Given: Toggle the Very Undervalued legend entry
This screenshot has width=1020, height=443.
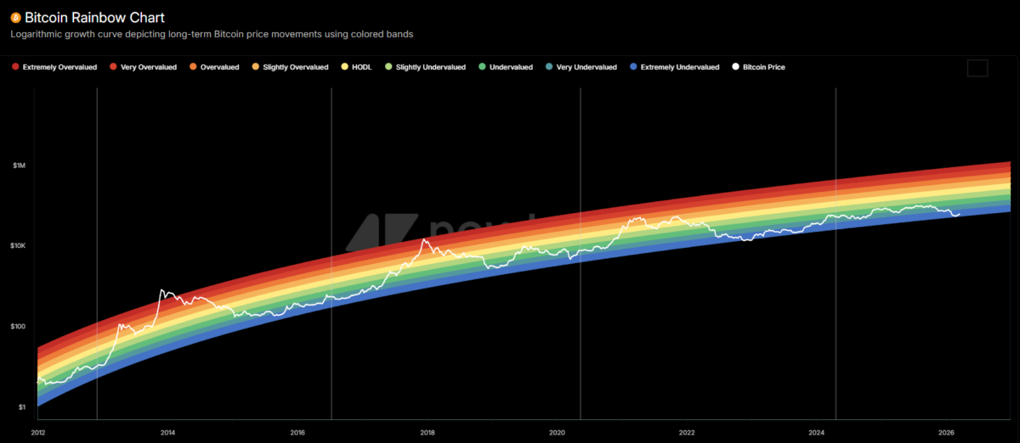Looking at the screenshot, I should tap(581, 66).
